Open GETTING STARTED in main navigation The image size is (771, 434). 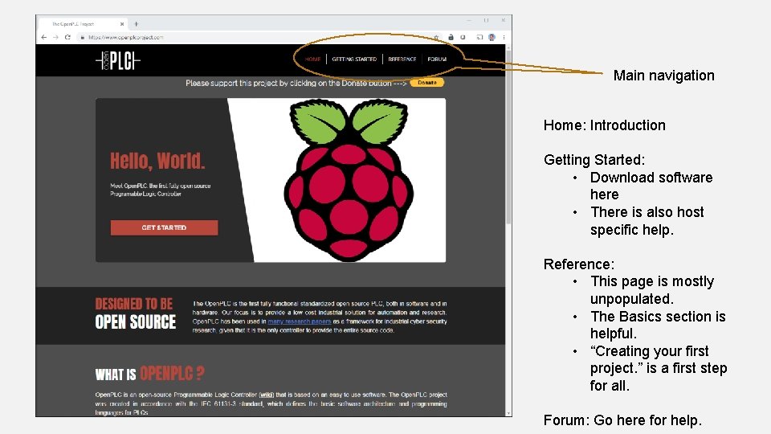click(x=354, y=59)
